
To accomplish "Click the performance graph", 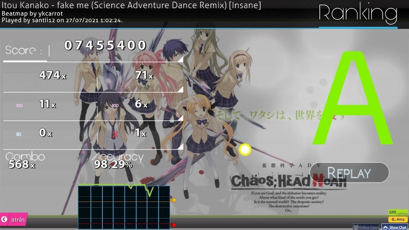I will (124, 207).
